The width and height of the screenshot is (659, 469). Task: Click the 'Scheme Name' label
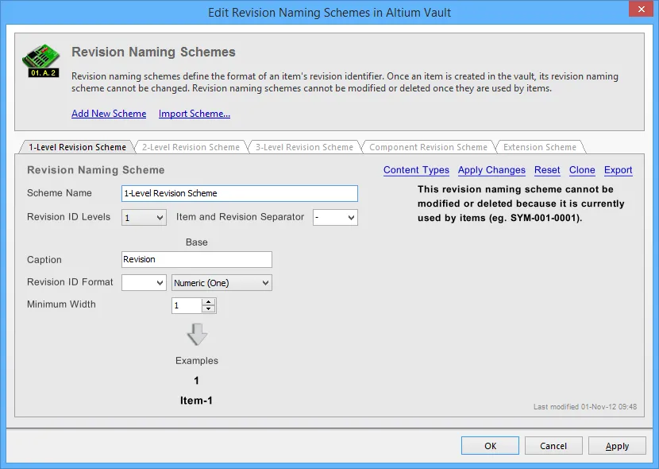pos(60,193)
